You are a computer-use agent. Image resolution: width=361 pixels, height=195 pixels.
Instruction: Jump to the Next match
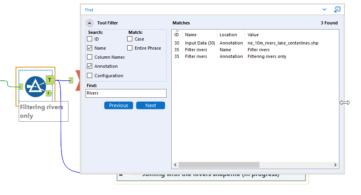(x=150, y=106)
